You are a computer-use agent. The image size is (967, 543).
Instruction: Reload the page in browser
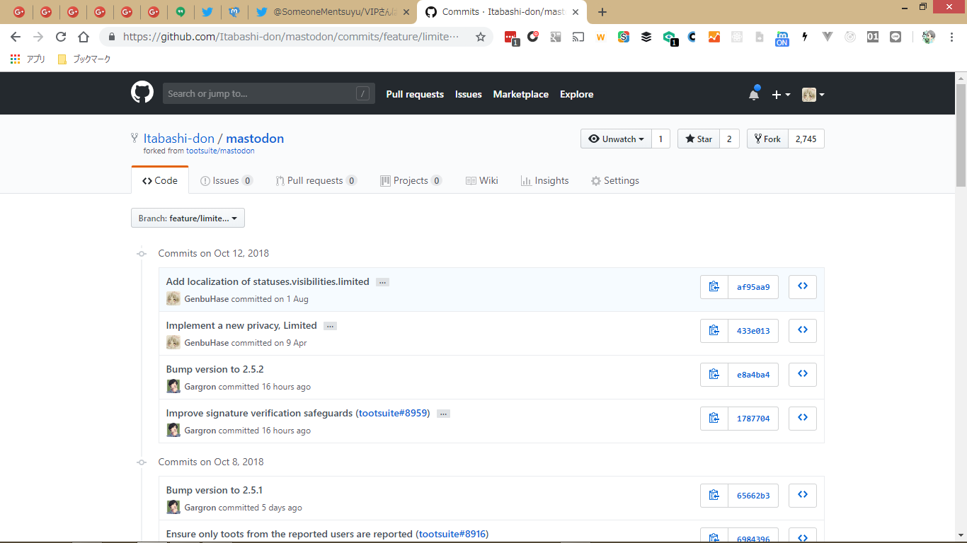tap(61, 37)
